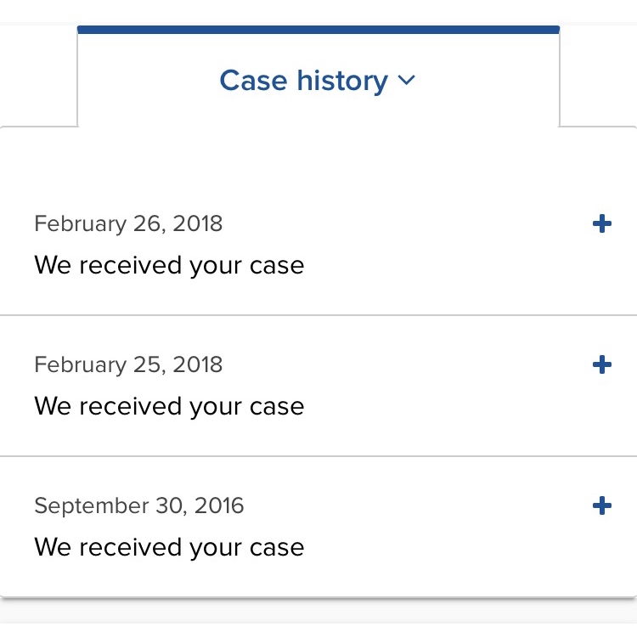Open "We received your case" under September 30
Viewport: 637px width, 638px height.
(x=169, y=547)
